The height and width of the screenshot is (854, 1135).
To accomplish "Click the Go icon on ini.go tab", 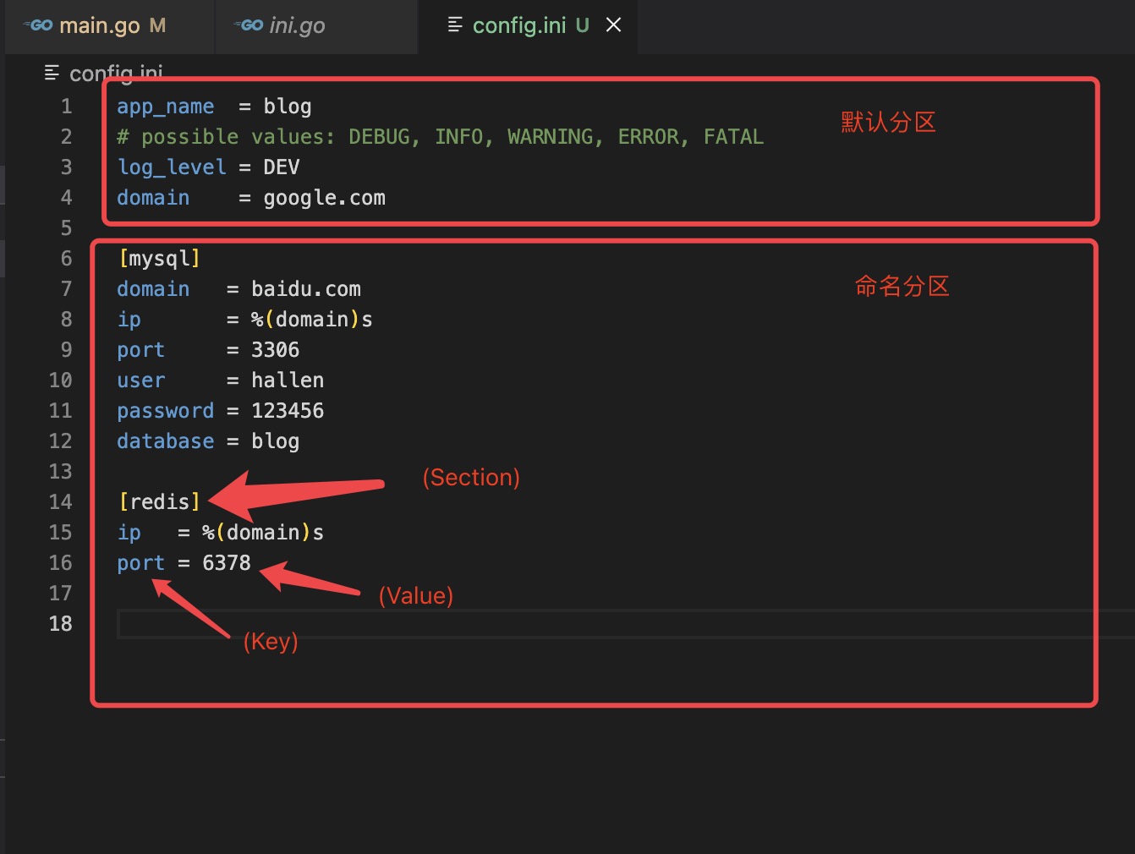I will (x=249, y=25).
